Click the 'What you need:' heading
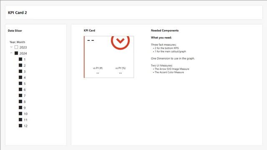267x150 pixels. tap(161, 37)
